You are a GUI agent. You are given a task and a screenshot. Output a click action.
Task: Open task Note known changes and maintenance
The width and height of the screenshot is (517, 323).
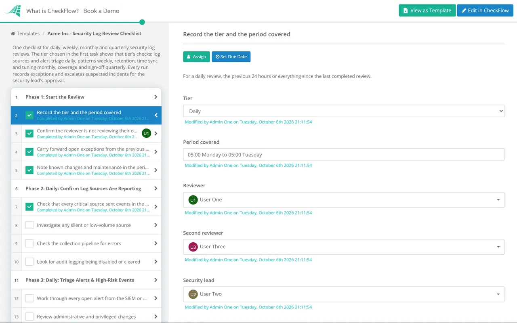[x=86, y=170]
